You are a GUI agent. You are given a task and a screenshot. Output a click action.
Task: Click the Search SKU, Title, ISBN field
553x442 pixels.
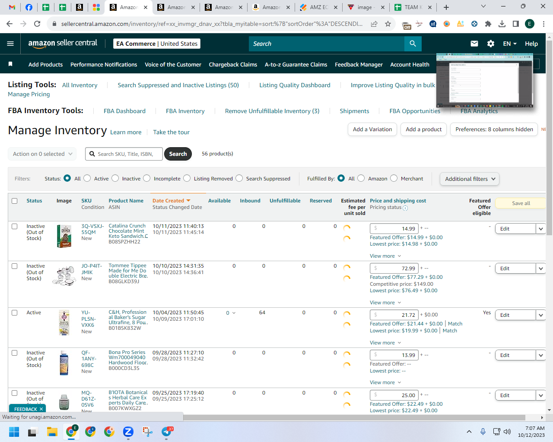pyautogui.click(x=124, y=154)
